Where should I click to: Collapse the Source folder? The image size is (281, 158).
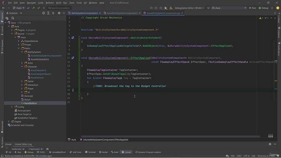click(12, 34)
